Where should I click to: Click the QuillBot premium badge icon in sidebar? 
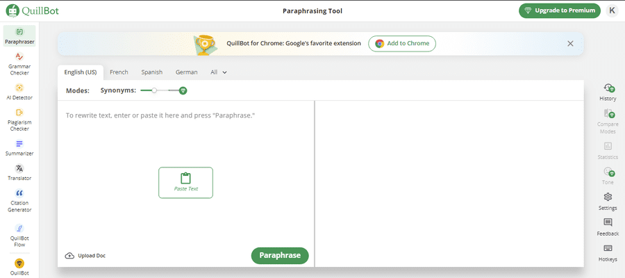(19, 263)
